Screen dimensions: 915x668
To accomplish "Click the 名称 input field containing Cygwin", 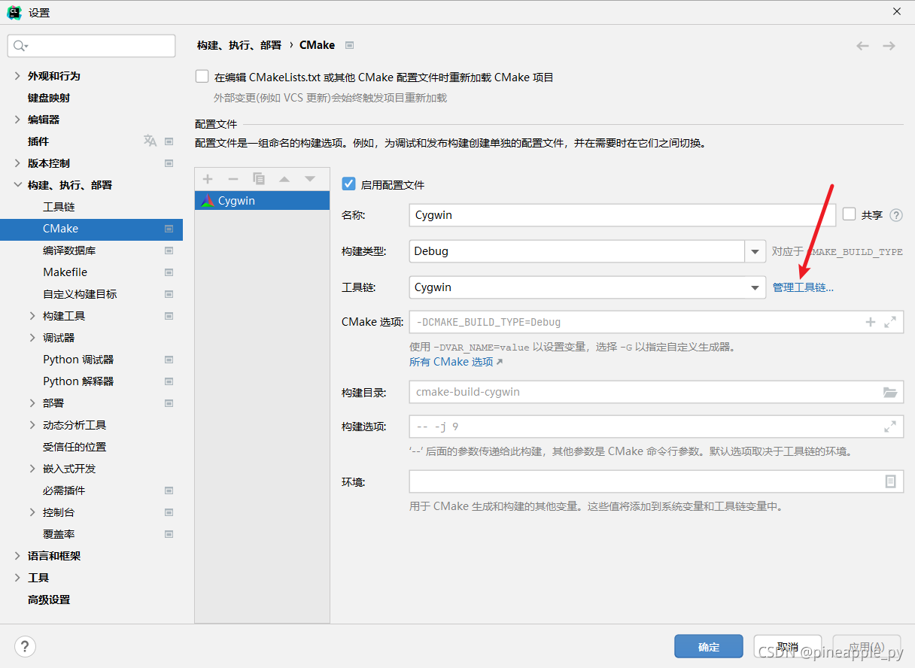I will [622, 215].
